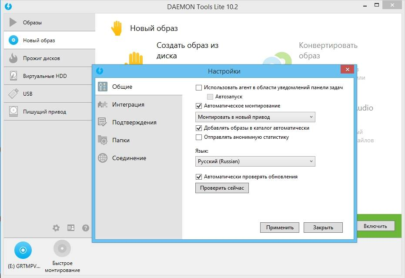Viewport: 405px width, 278px height.
Task: Click the (E:) GRTMPV... drive label
Action: [x=24, y=266]
